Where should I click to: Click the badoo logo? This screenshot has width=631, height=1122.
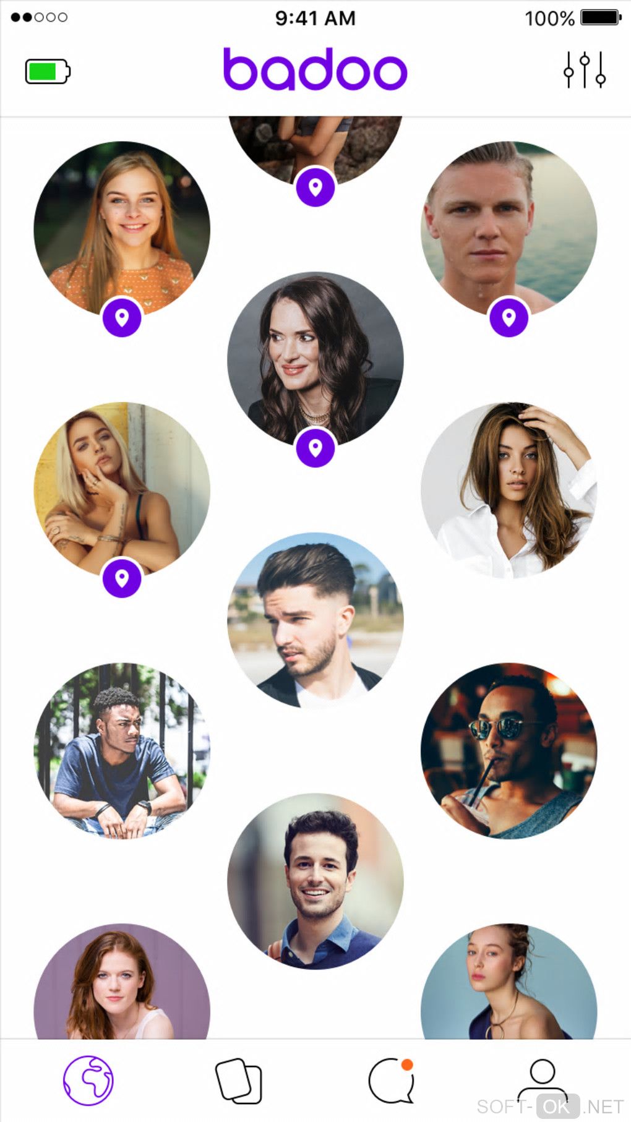pos(315,69)
